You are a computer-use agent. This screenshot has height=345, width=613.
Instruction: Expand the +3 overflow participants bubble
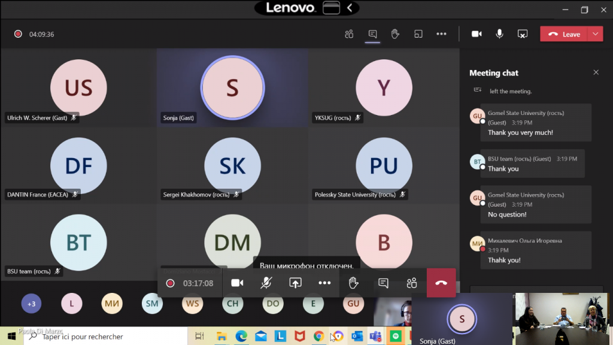(31, 304)
